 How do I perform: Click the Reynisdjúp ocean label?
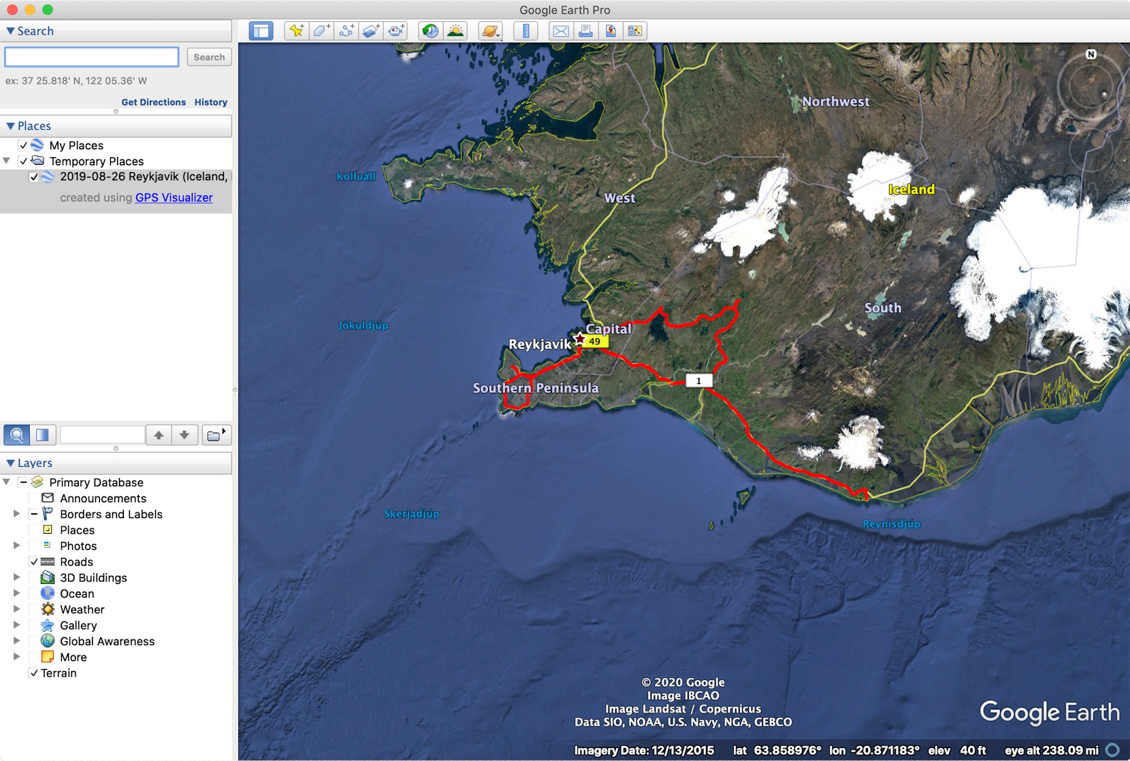click(x=891, y=524)
